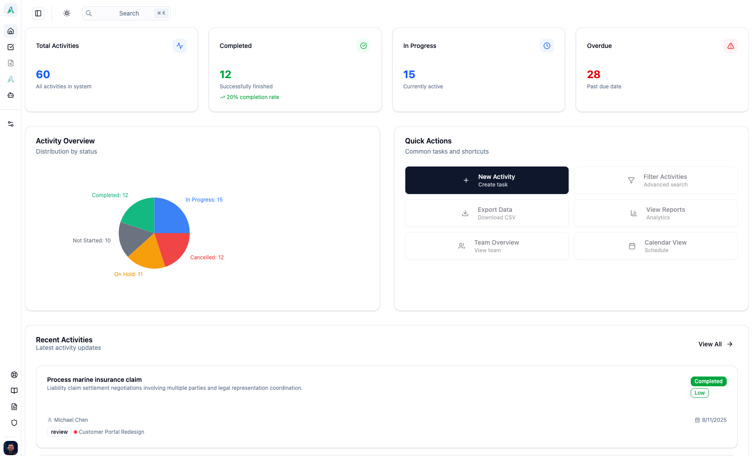Open the Process marine insurance claim activity

tap(94, 380)
